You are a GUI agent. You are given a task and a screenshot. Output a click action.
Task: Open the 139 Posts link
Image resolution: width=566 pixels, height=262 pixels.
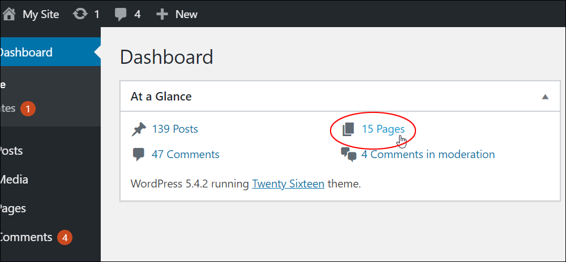click(x=175, y=129)
